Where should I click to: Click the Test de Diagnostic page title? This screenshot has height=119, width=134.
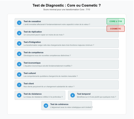pos(67,5)
